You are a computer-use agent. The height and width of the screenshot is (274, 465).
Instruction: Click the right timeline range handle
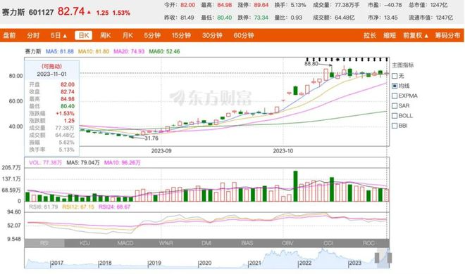click(390, 258)
